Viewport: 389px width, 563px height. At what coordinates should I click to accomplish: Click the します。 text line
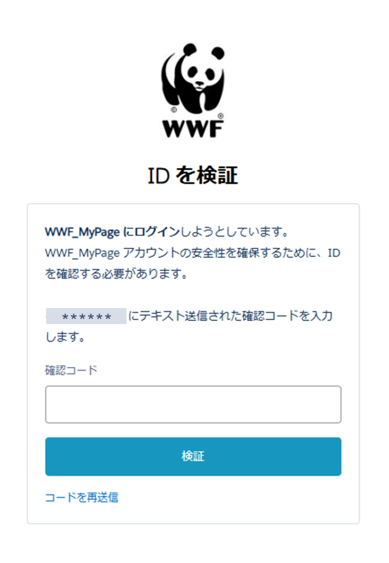[x=65, y=337]
